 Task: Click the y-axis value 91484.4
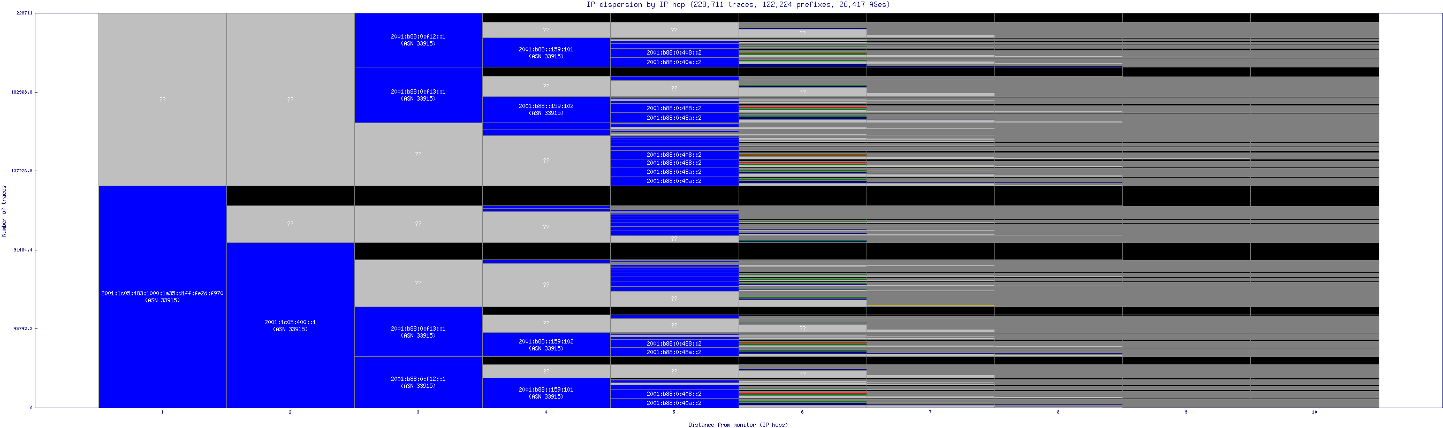[x=23, y=250]
